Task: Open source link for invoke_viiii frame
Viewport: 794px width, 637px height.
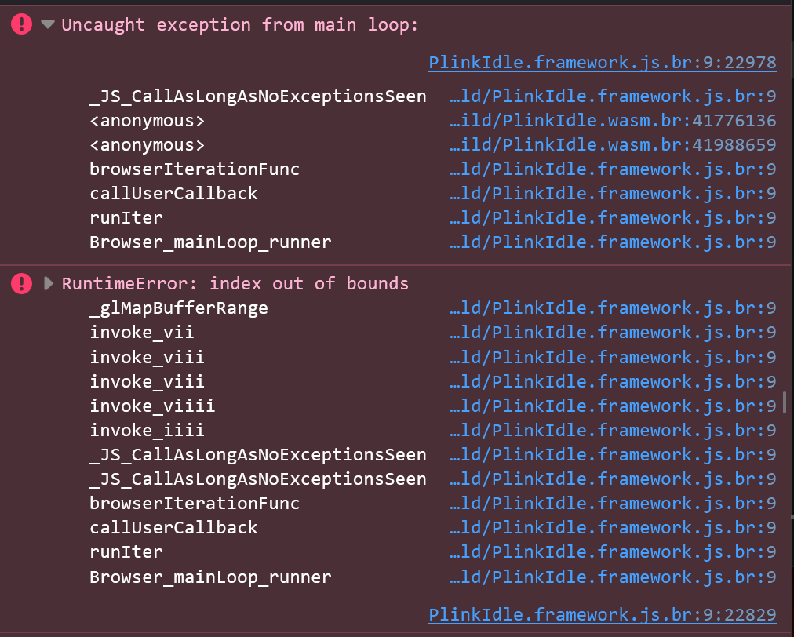Action: coord(613,406)
